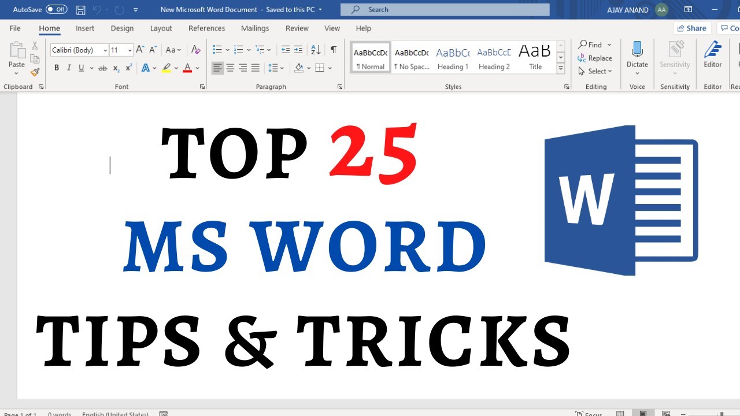Apply red font color

187,68
